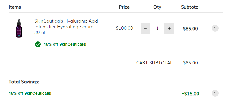The width and height of the screenshot is (226, 107).
Task: Click the Price column header
Action: click(x=124, y=7)
